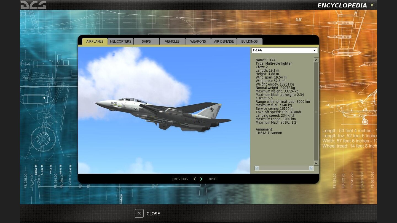Click the dropdown arrow of aircraft selector
The width and height of the screenshot is (397, 223).
click(x=314, y=50)
